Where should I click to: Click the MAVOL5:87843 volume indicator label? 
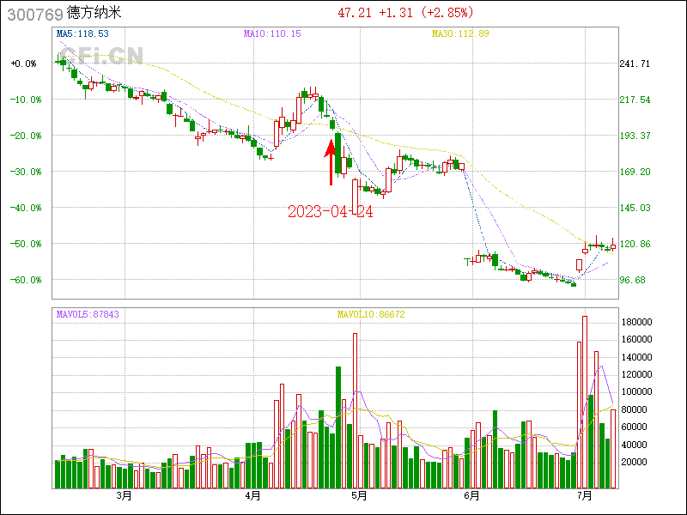pos(88,314)
